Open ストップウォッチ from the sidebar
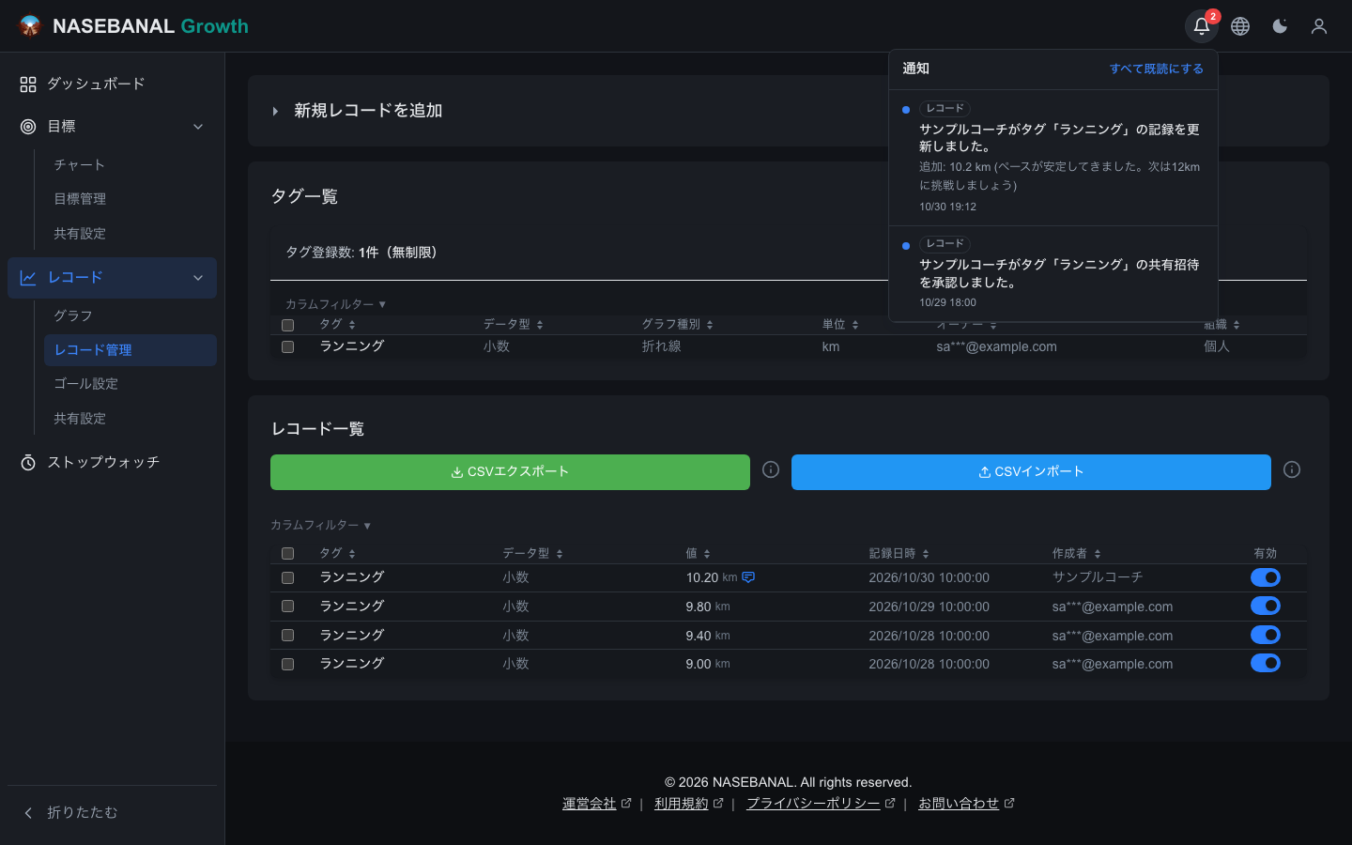This screenshot has width=1352, height=845. click(x=112, y=462)
